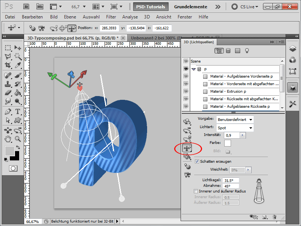Viewport: 301px width, 226px height.
Task: Select the Magic Wand tool
Action: point(18,56)
